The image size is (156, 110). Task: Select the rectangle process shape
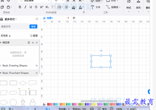pos(3,83)
